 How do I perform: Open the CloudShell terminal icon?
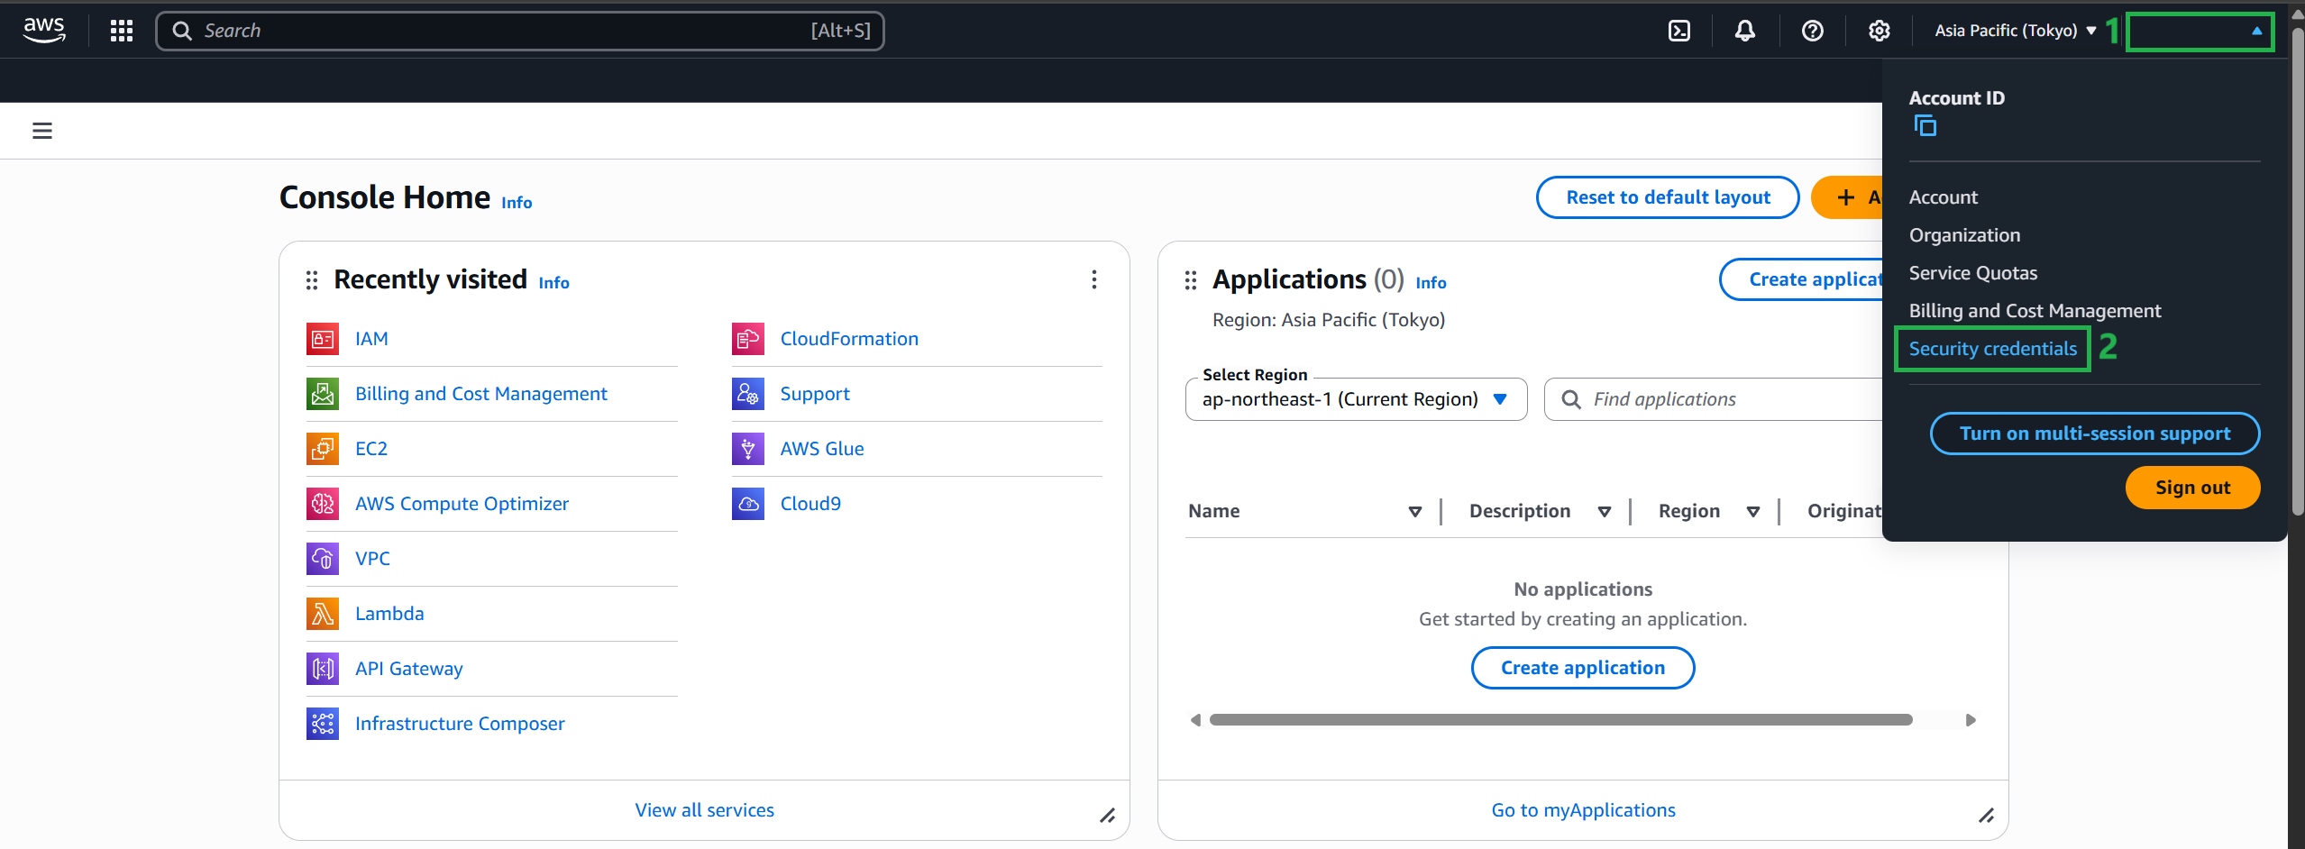click(x=1678, y=31)
